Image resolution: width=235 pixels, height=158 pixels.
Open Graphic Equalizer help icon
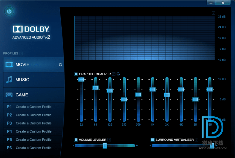(114, 74)
